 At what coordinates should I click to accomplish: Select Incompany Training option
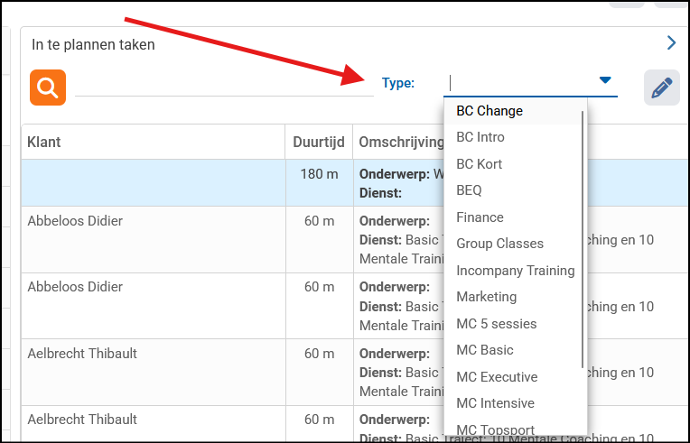515,271
